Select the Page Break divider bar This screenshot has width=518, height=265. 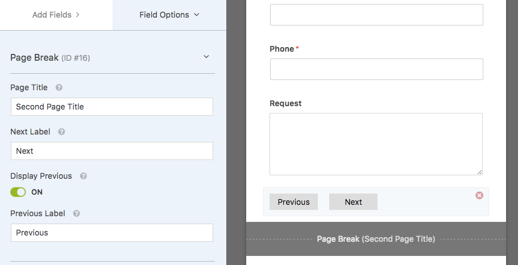[x=376, y=239]
